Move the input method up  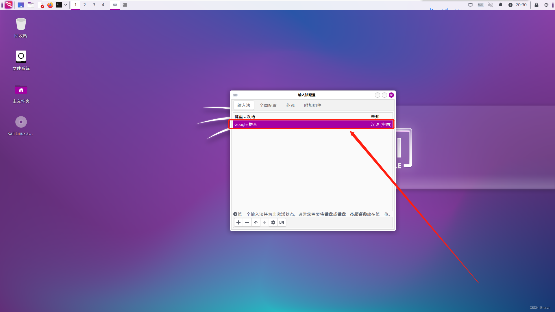(x=256, y=222)
